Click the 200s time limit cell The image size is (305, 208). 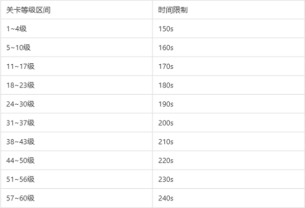(166, 122)
